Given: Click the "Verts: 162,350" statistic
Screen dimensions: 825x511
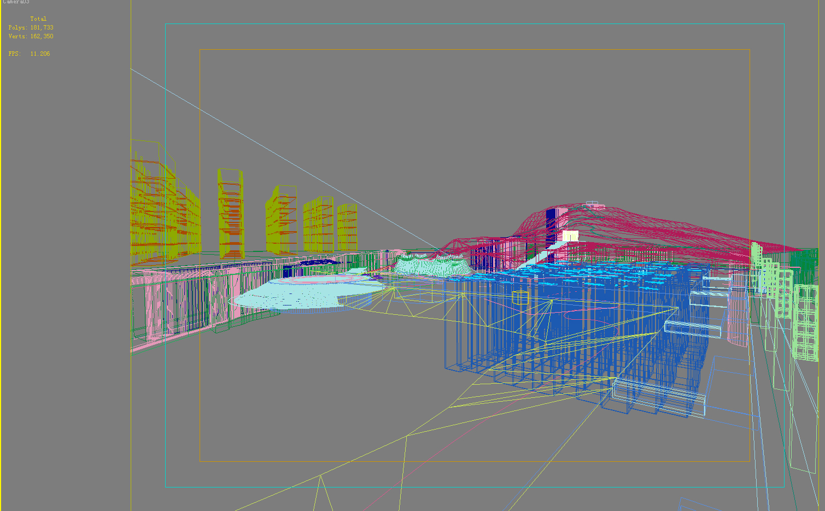Looking at the screenshot, I should pos(31,36).
